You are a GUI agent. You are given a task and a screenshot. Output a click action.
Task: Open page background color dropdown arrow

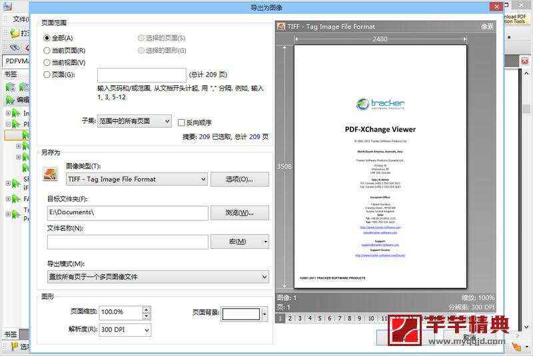tap(265, 314)
